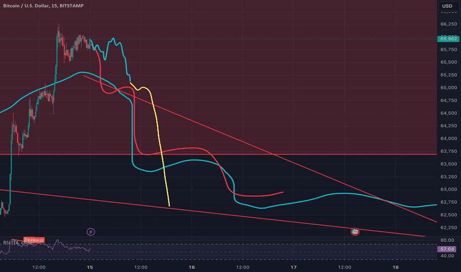Open the US flag economic event marker
Image resolution: width=461 pixels, height=272 pixels.
[355, 232]
